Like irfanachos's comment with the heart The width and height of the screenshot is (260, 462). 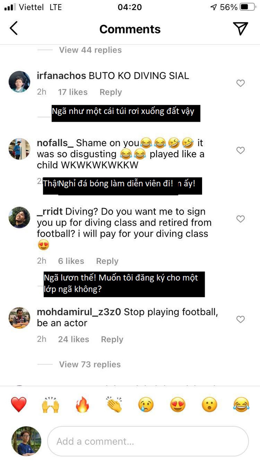[x=241, y=83]
